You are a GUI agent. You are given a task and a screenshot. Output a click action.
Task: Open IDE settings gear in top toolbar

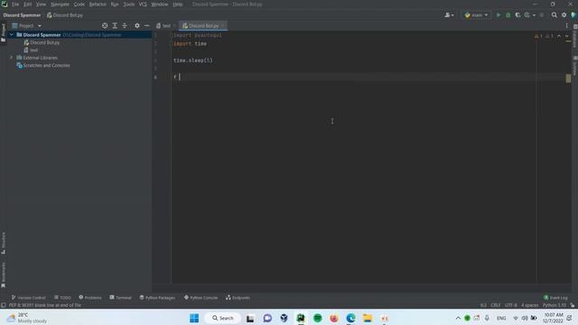click(564, 15)
